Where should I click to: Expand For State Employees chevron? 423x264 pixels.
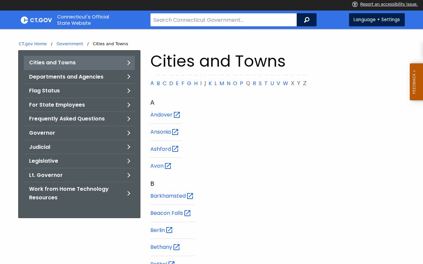[x=129, y=105]
